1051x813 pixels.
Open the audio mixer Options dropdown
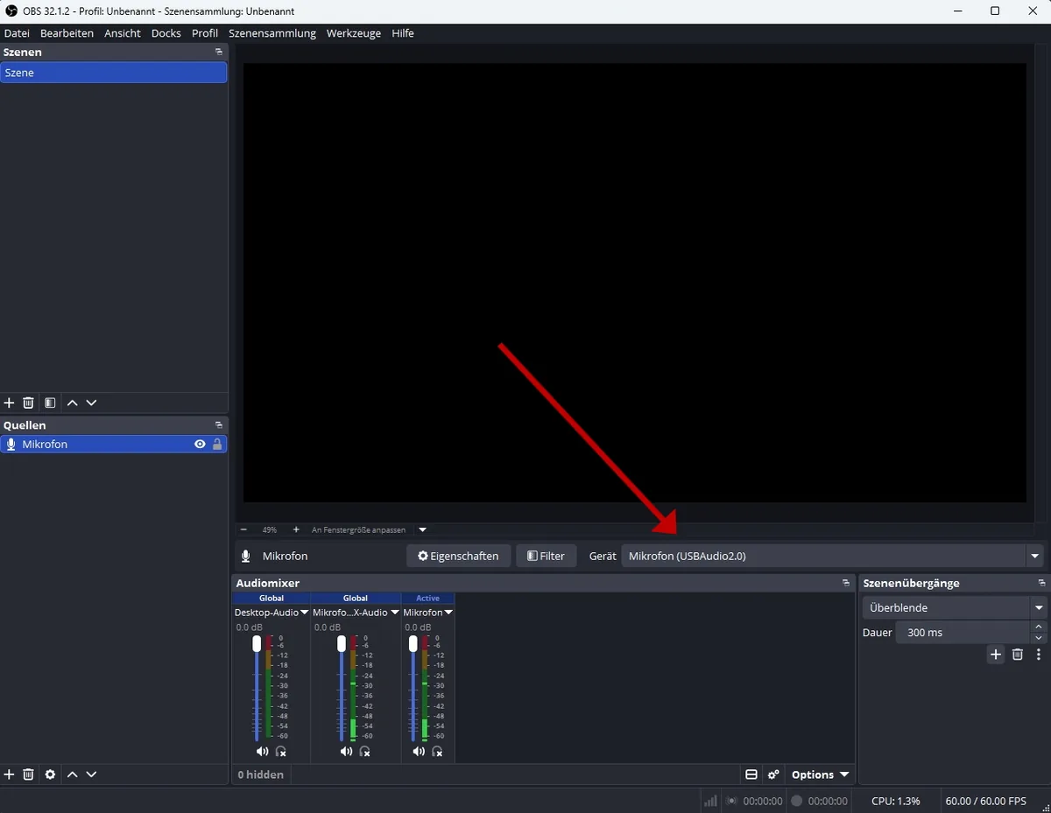821,774
